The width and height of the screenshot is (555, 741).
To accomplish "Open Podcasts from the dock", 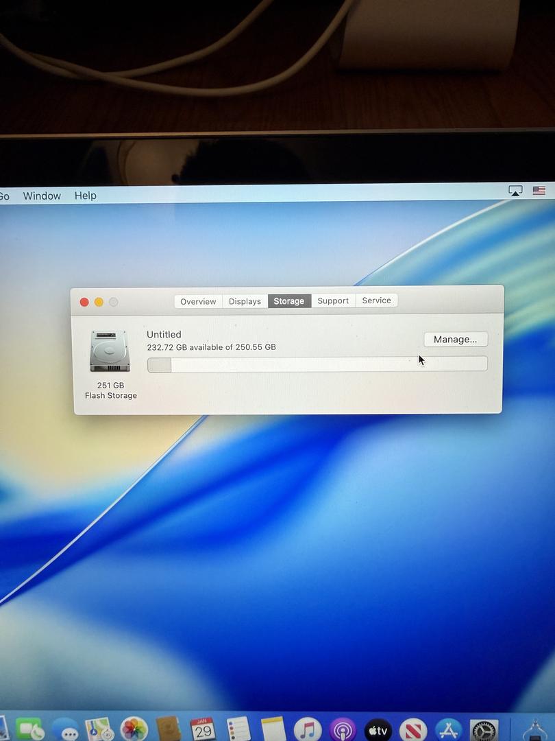I will (343, 730).
